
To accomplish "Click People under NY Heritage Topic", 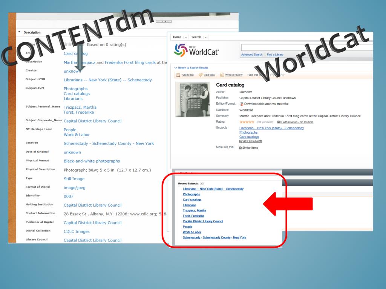I will (70, 130).
